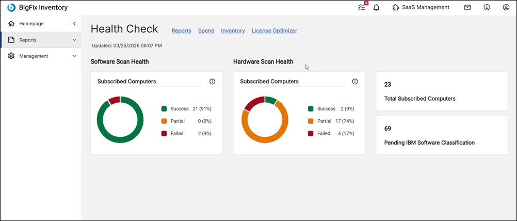Click the SaaS Management label

[x=426, y=7]
